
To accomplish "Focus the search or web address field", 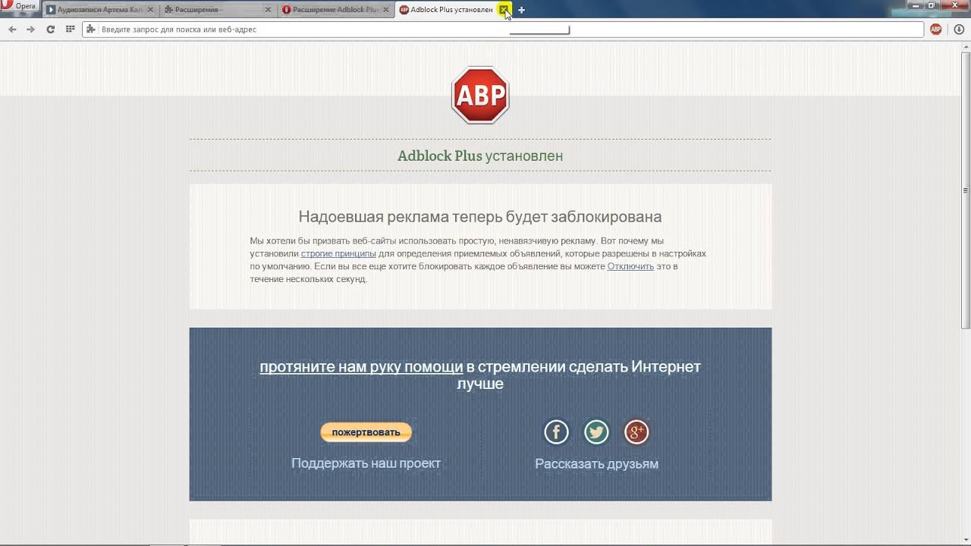I will point(502,30).
